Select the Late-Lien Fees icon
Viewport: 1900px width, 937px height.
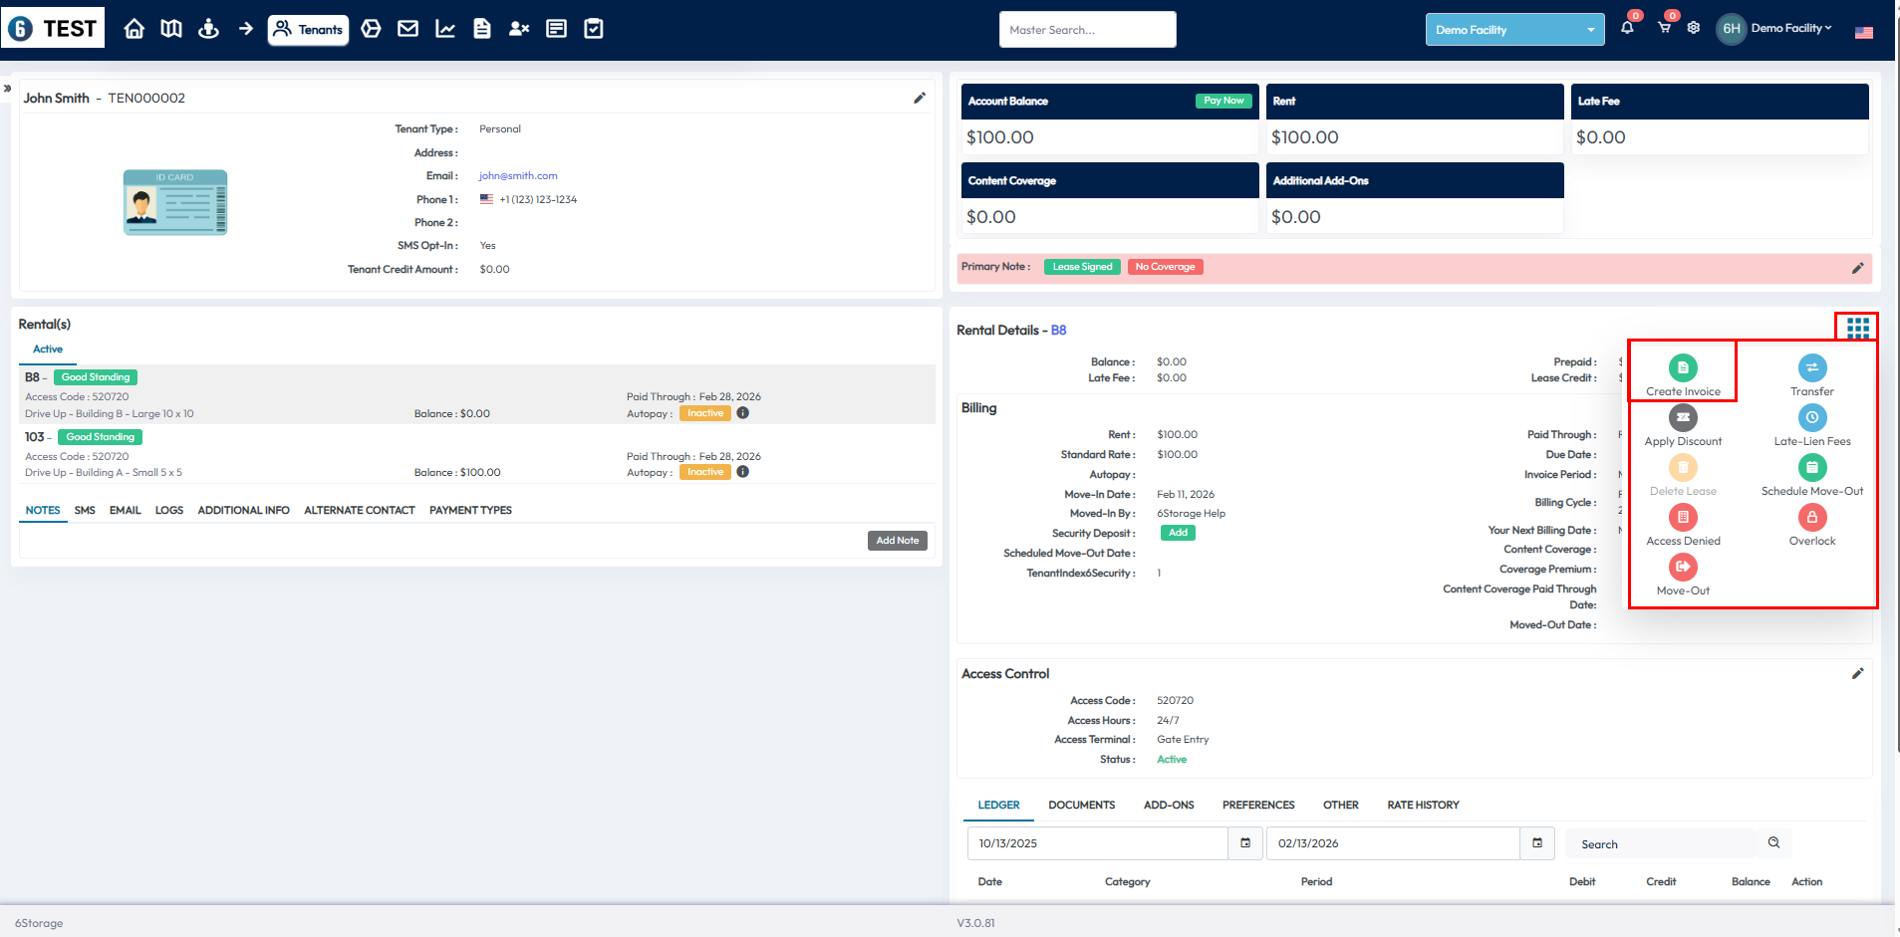(1811, 418)
